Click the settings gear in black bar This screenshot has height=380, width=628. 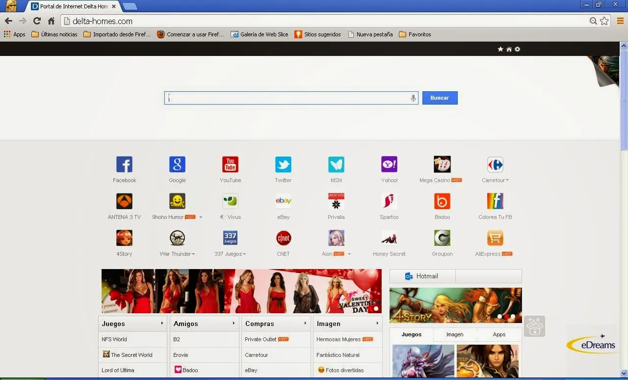(517, 49)
